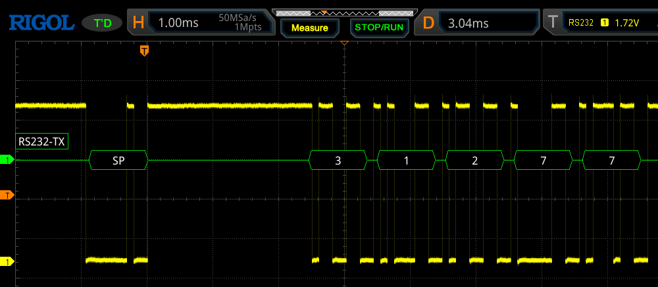Click the orange T trigger level marker on left
Screen dimensions: 658x287
coord(7,195)
